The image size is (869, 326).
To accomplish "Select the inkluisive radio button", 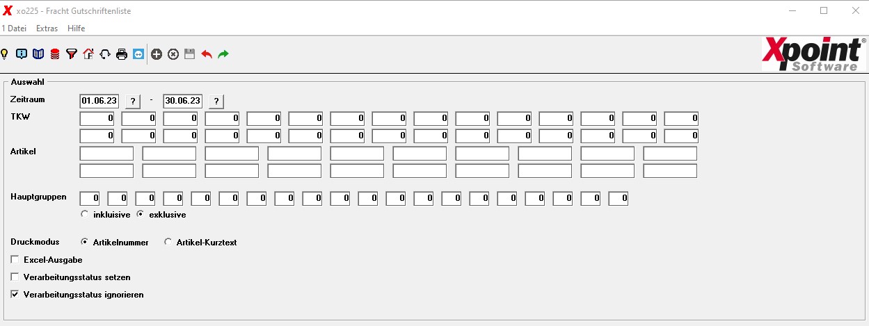I will pos(85,215).
